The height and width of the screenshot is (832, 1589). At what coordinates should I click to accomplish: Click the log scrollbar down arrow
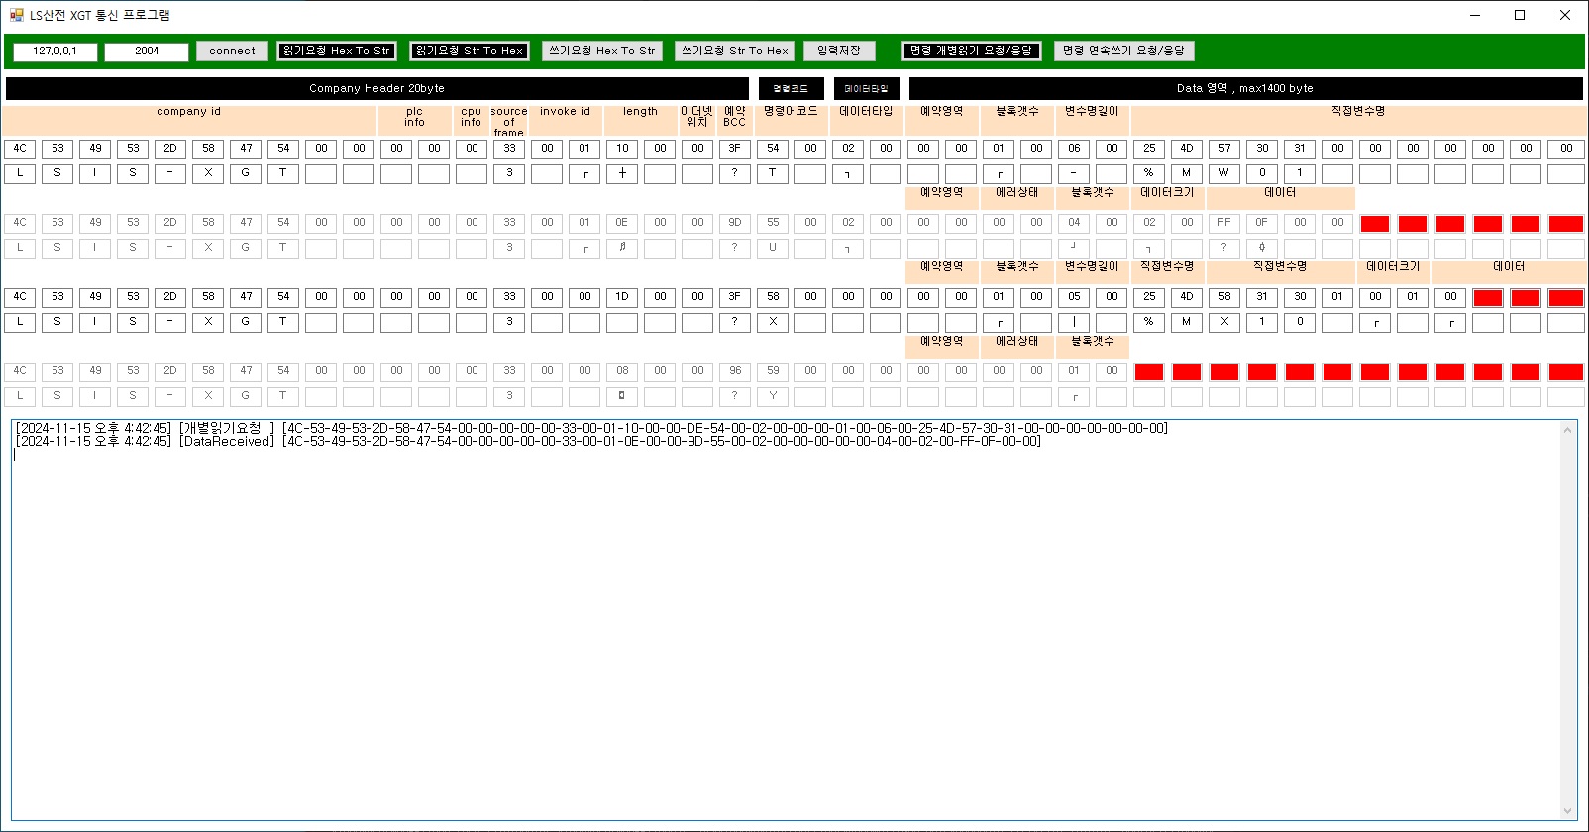click(1567, 810)
